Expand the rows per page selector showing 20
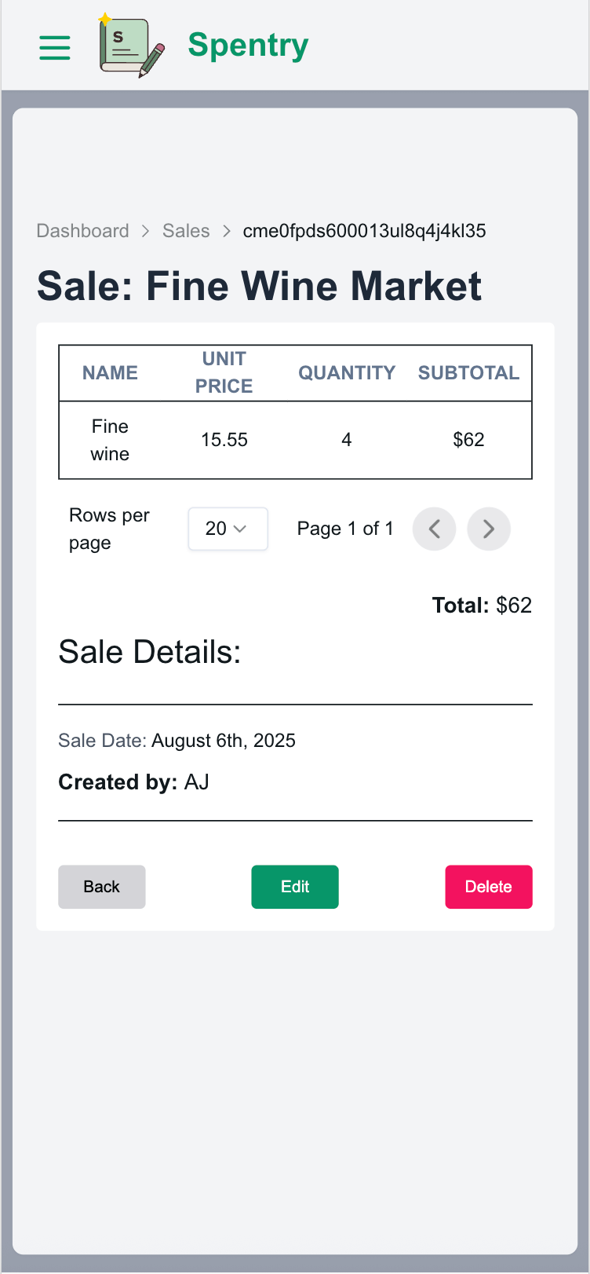Image resolution: width=590 pixels, height=1274 pixels. [x=228, y=529]
